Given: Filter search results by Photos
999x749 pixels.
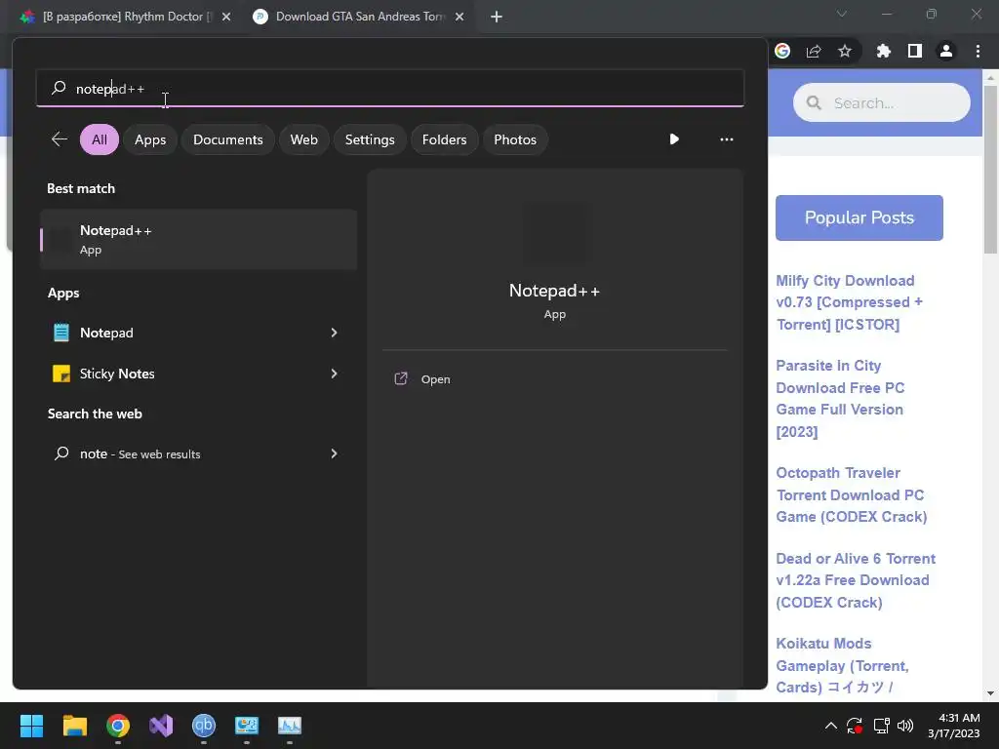Looking at the screenshot, I should (x=515, y=139).
